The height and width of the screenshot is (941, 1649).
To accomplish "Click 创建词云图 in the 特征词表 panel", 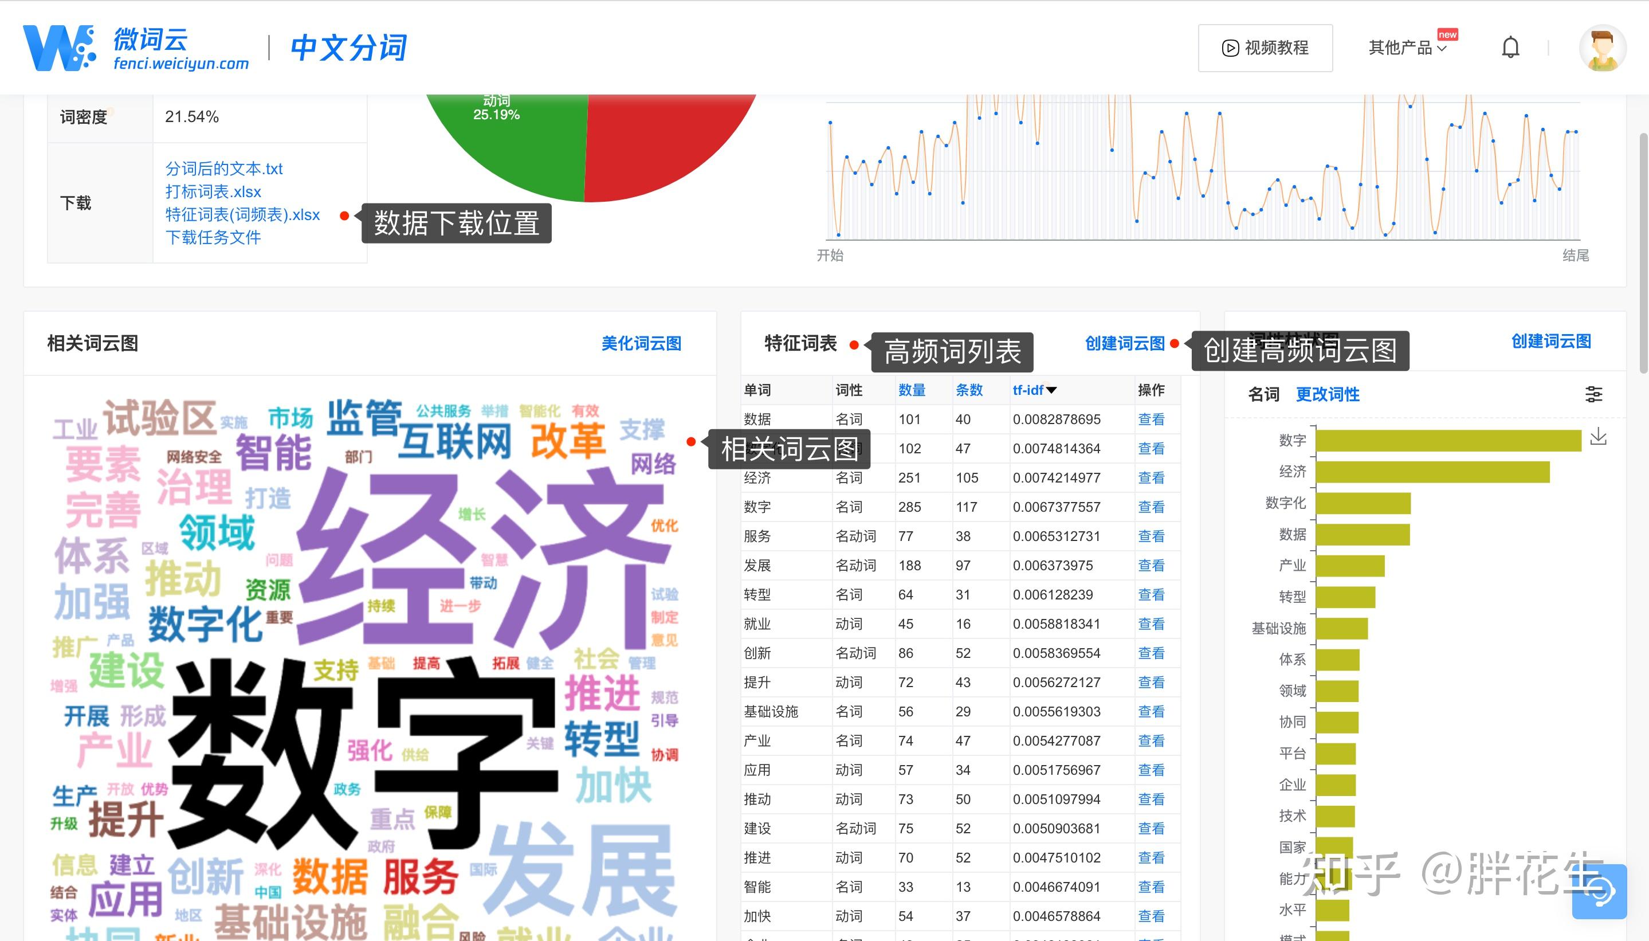I will click(1124, 343).
